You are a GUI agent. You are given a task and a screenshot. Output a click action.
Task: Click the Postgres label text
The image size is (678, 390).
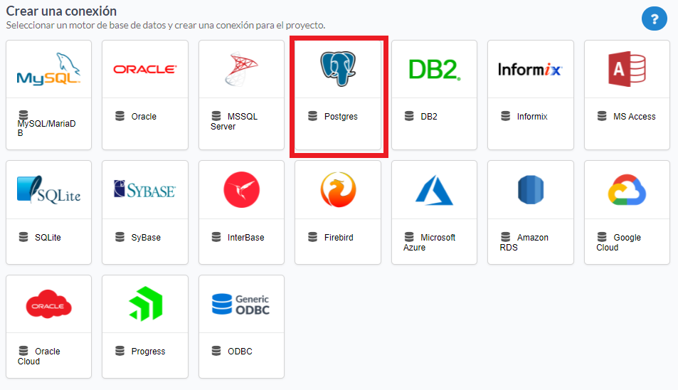point(341,117)
